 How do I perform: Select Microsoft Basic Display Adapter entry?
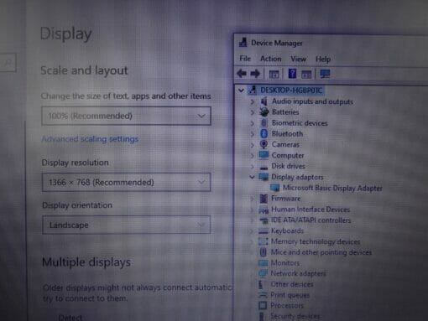tap(332, 188)
